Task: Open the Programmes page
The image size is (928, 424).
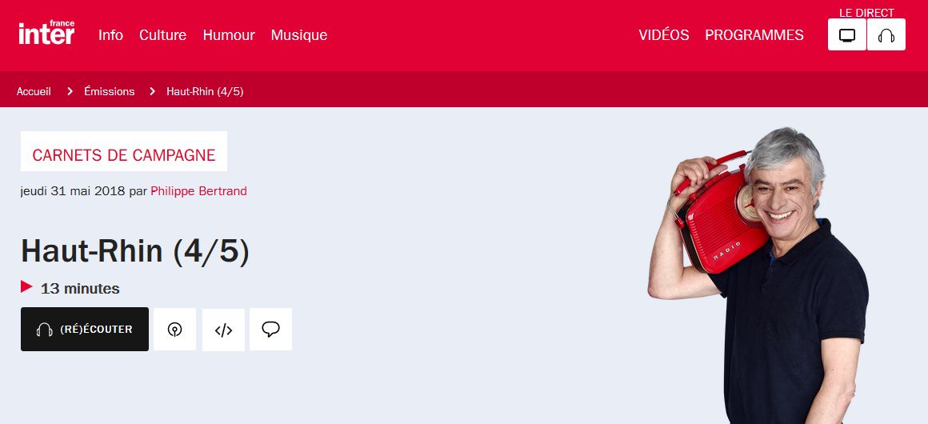Action: (754, 35)
